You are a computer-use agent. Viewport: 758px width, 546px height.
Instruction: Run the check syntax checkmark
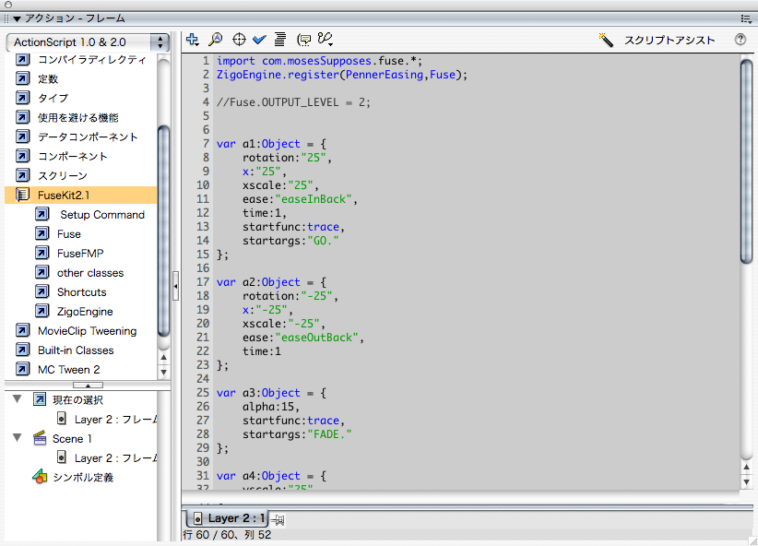pos(259,40)
